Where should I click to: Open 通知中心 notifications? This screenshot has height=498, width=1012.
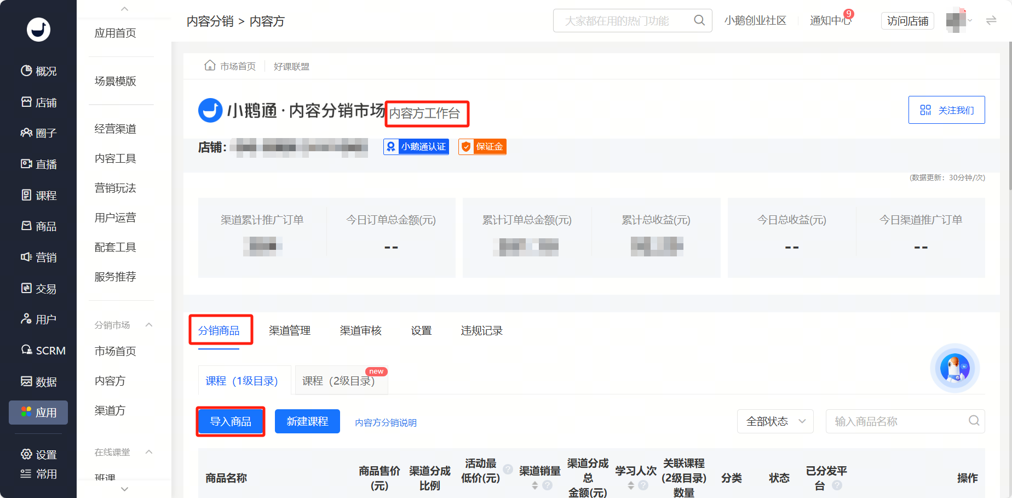[830, 21]
